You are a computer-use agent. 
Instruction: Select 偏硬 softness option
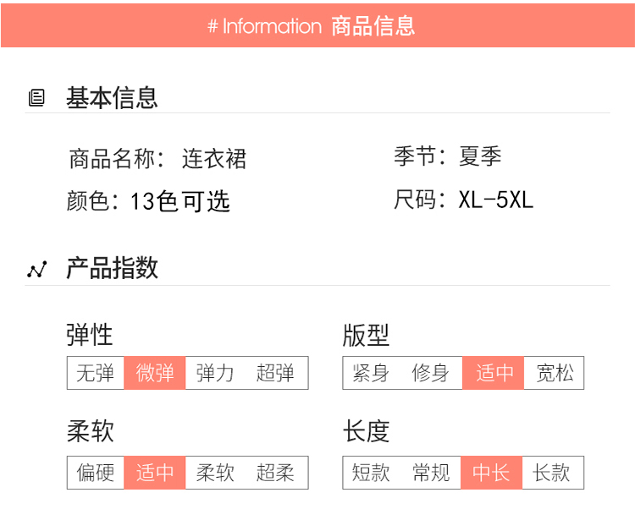click(96, 473)
